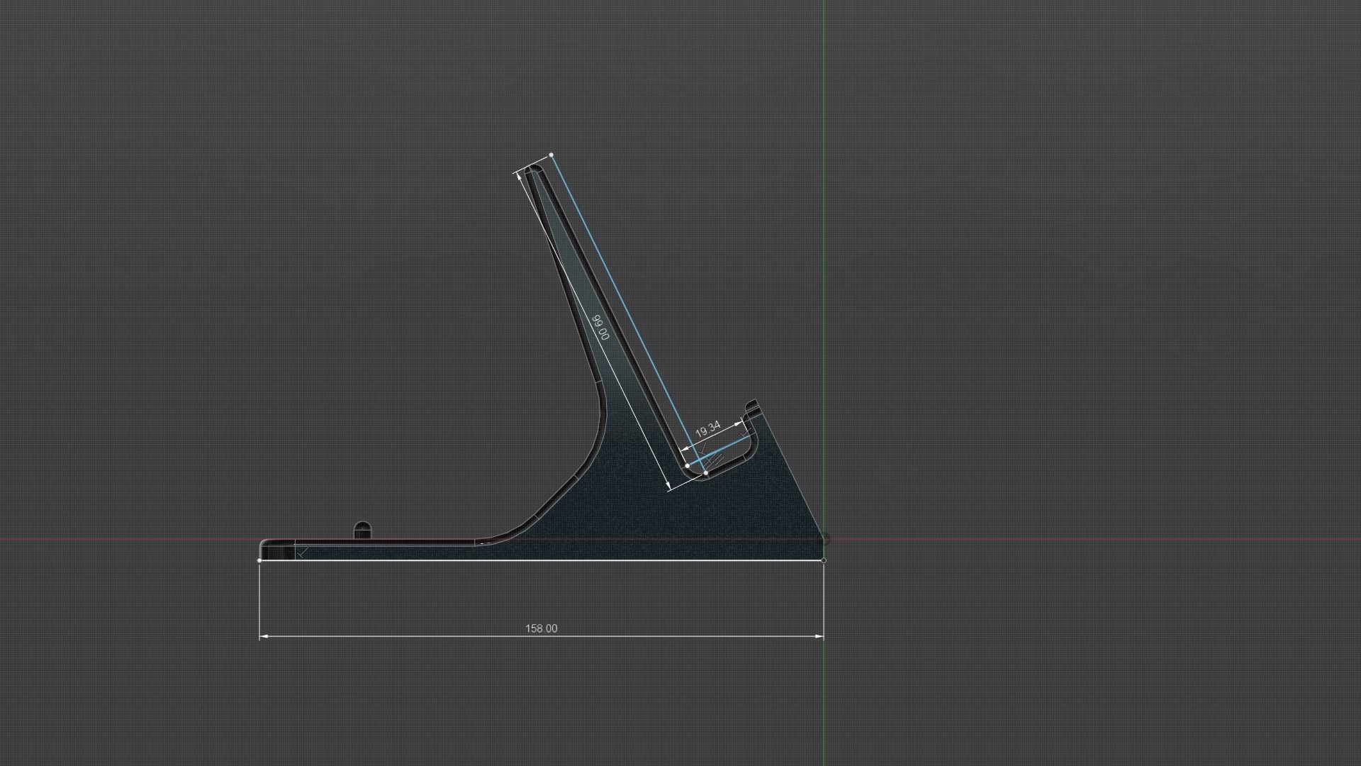
Task: Select the sketch point at the top of the stand arm
Action: (x=552, y=154)
